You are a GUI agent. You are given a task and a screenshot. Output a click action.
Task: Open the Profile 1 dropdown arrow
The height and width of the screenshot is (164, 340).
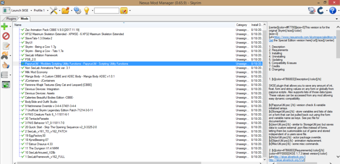click(48, 10)
